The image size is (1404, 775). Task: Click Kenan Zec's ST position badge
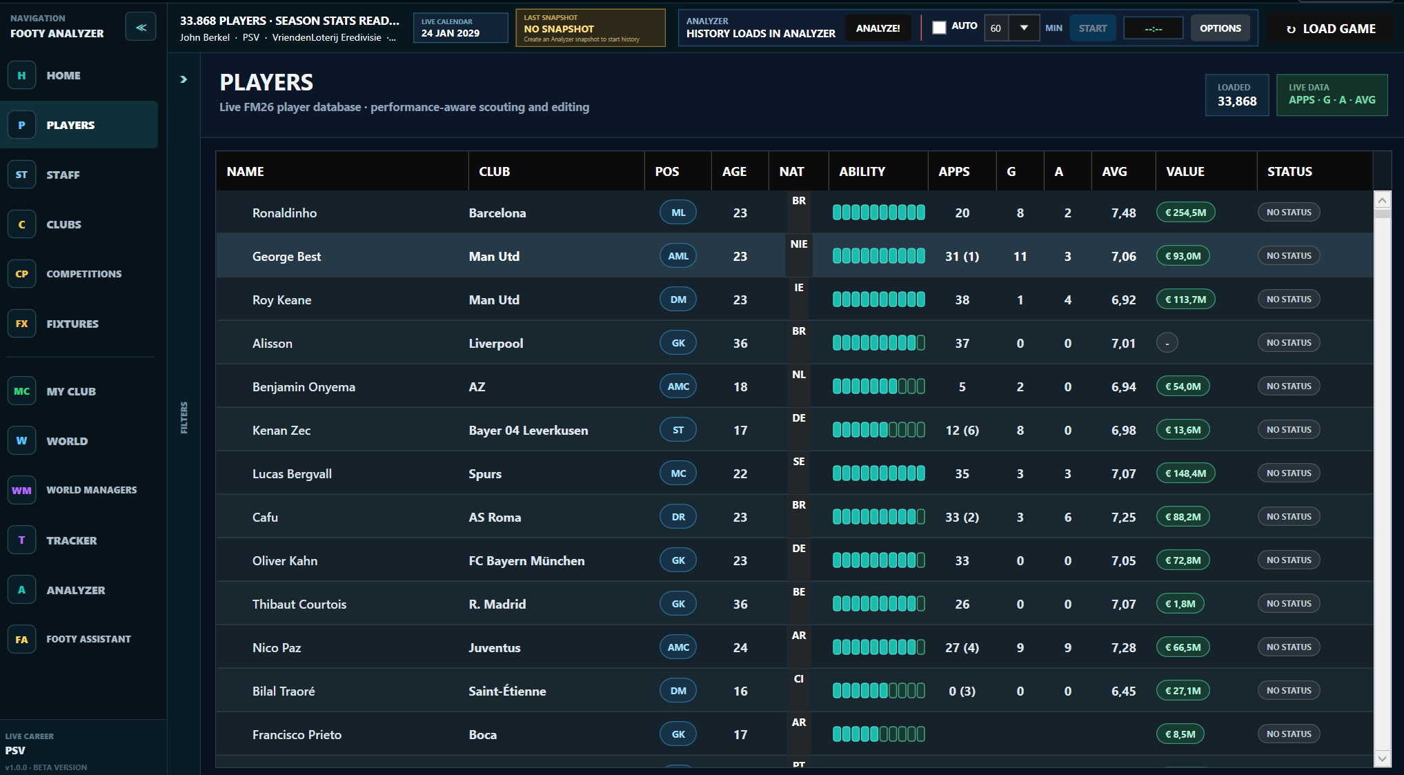678,430
